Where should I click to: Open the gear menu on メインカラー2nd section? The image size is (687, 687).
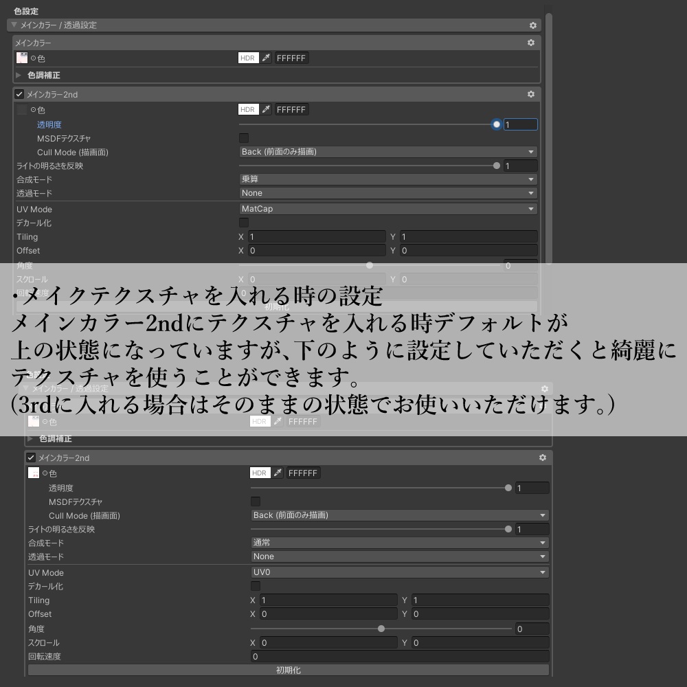coord(531,94)
